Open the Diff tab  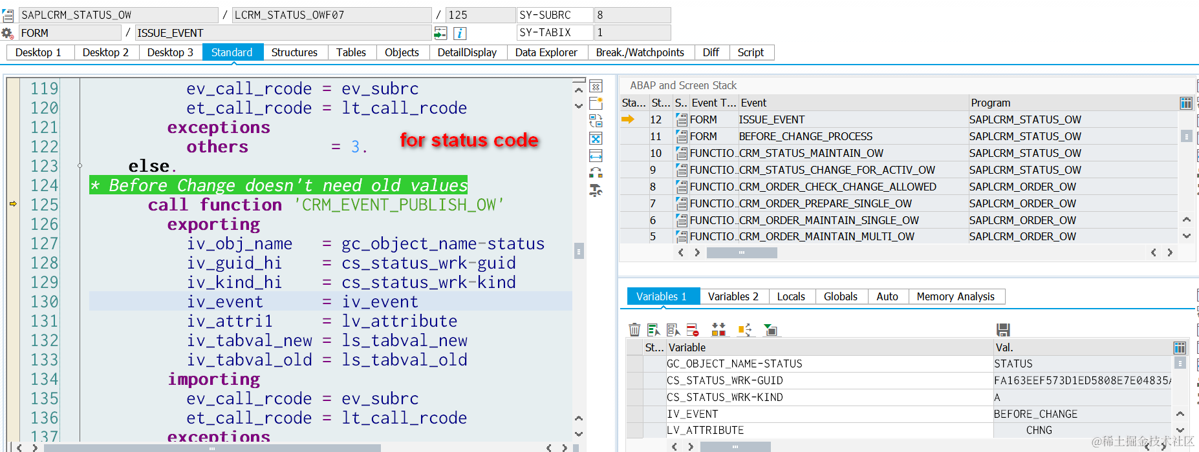coord(711,52)
